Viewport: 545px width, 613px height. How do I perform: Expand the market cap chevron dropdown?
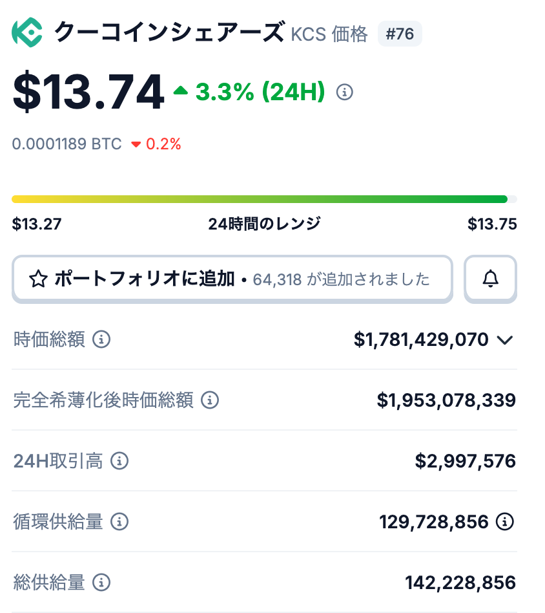tap(506, 340)
